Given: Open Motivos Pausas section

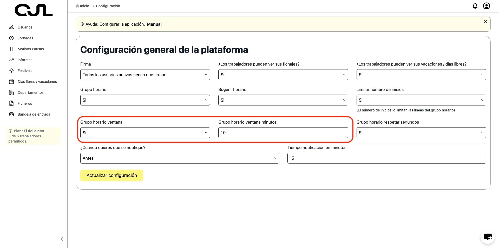Looking at the screenshot, I should click(31, 49).
